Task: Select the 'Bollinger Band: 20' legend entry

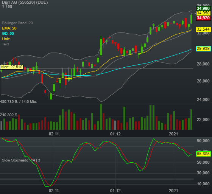Action: 17,23
